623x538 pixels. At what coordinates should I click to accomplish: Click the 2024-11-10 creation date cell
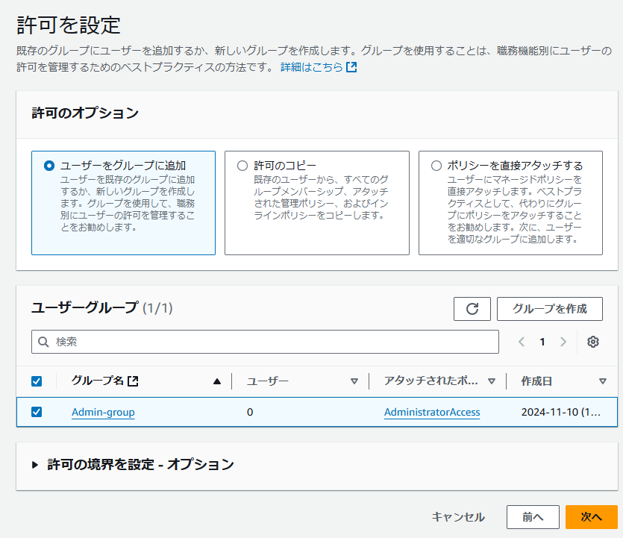point(560,412)
